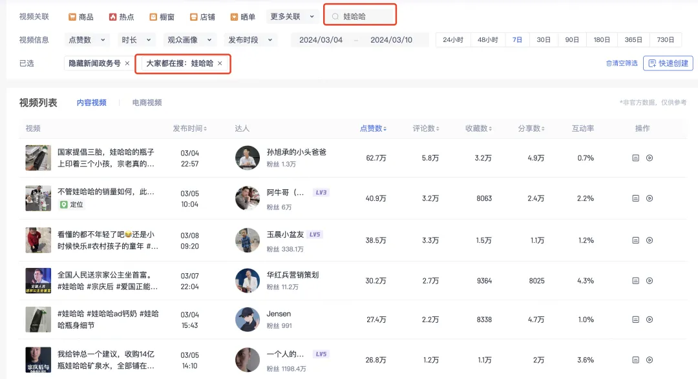Open the thumbnail of 玉晨小盆友's video
698x379 pixels.
[x=38, y=240]
